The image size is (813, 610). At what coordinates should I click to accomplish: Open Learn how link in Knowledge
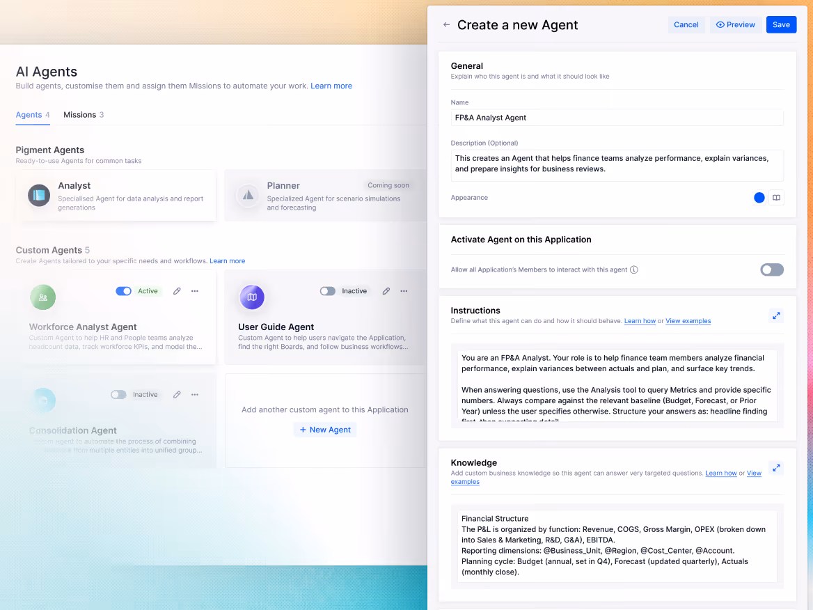coord(720,473)
